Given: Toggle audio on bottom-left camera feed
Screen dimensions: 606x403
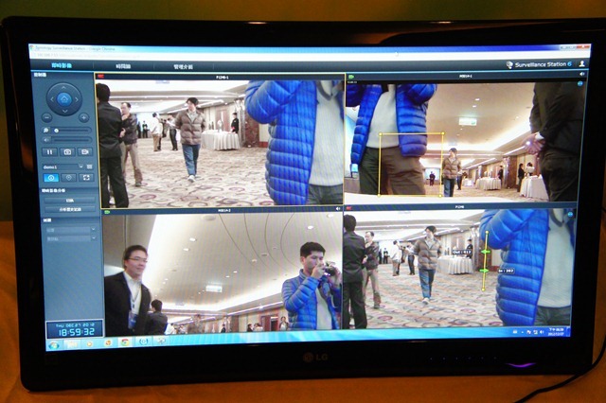Looking at the screenshot, I should (338, 209).
